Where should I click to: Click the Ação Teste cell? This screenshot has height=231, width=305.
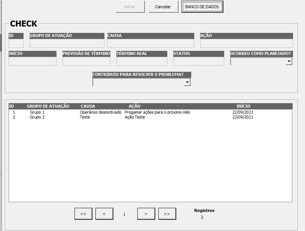(135, 117)
